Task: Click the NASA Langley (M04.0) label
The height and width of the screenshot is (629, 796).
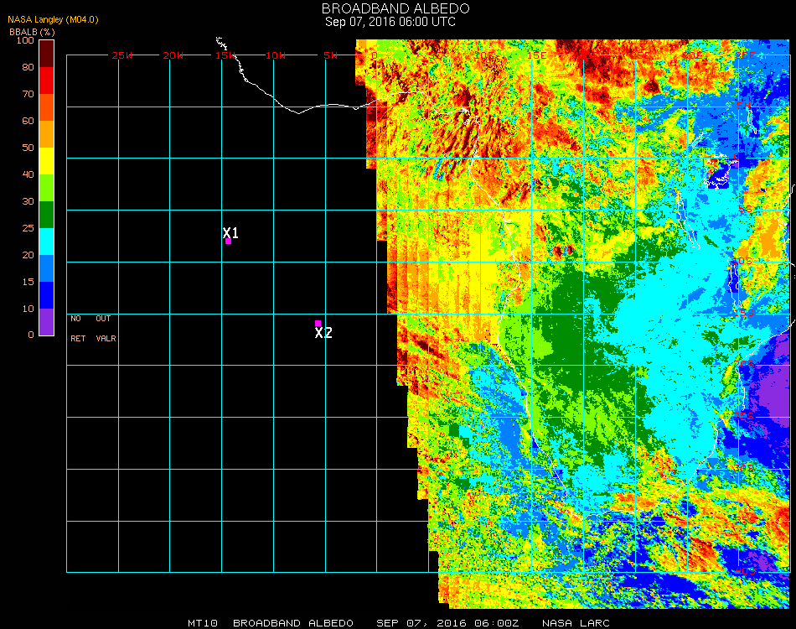Action: pos(53,19)
